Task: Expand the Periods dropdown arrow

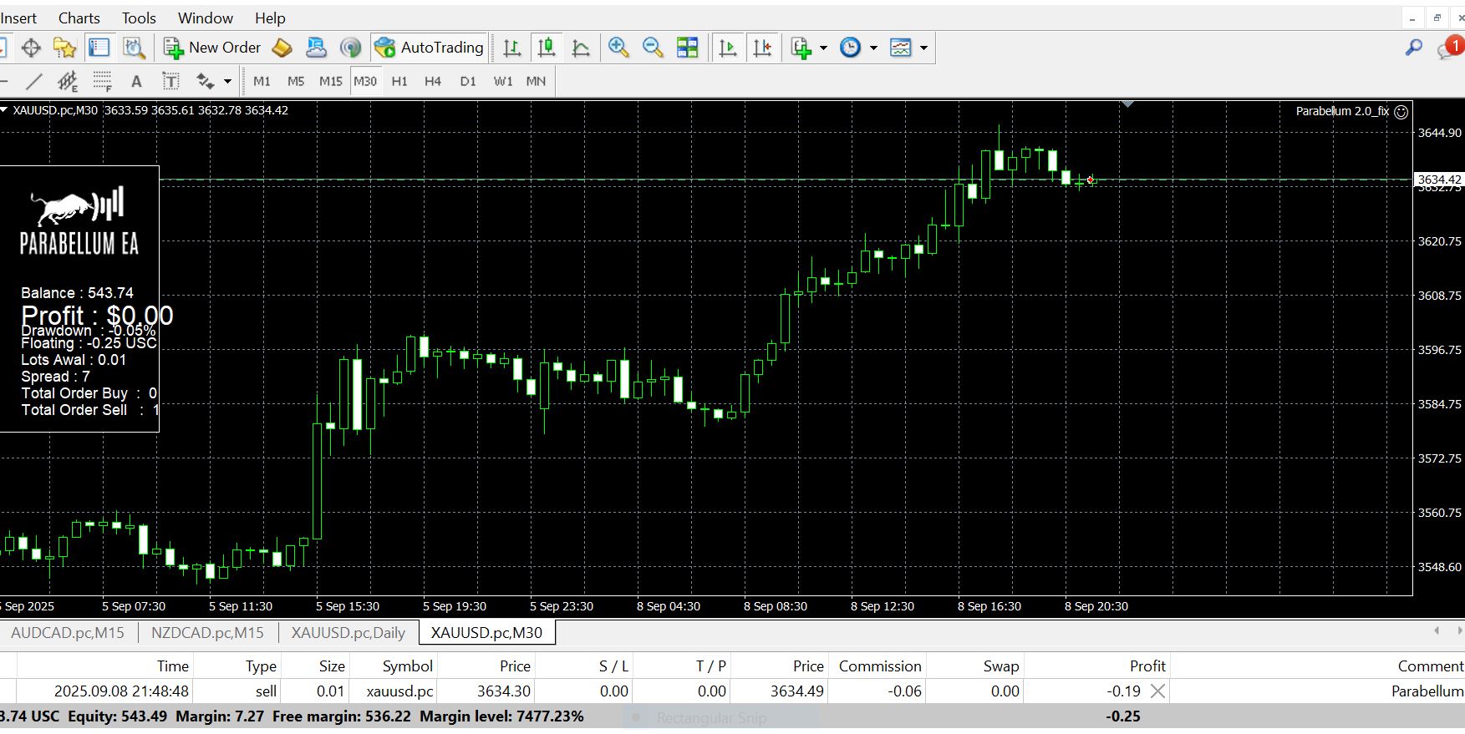Action: click(x=873, y=48)
